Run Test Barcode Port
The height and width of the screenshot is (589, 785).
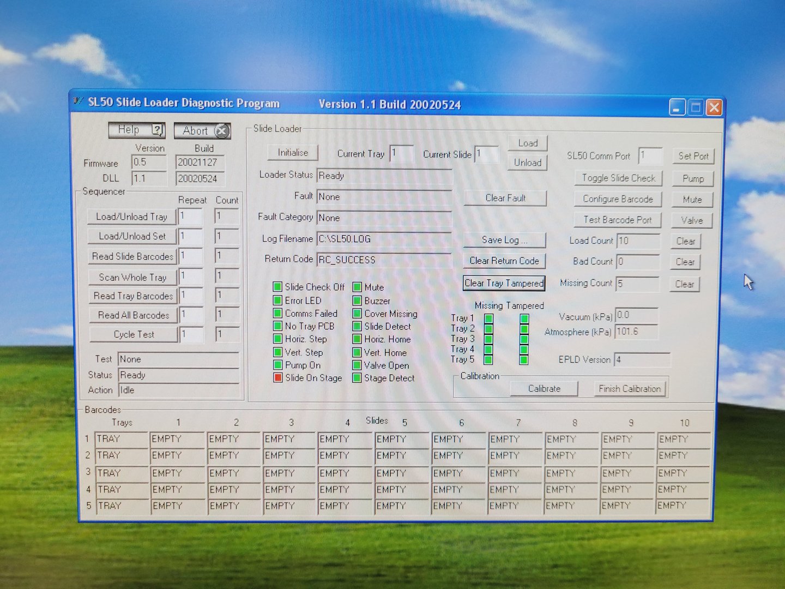click(618, 220)
